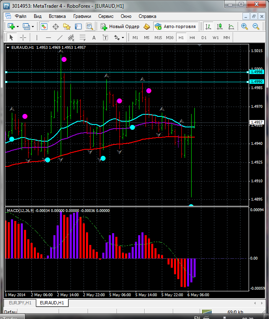Select the M1 timeframe
Viewport: 269px width, 319px height.
coord(135,37)
